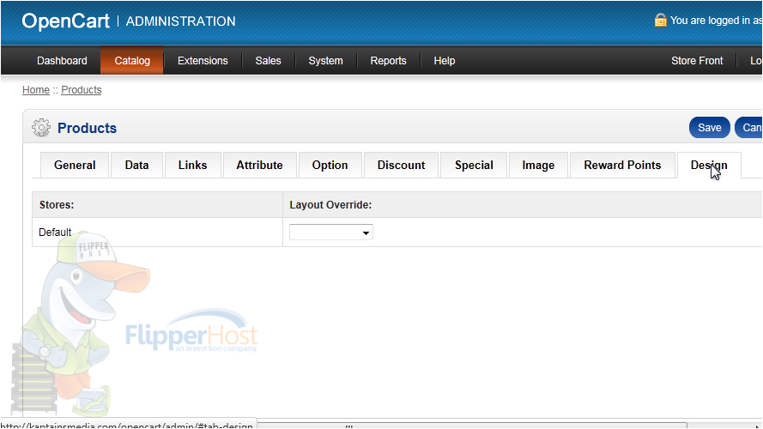This screenshot has width=763, height=429.
Task: Open the Extensions menu
Action: click(203, 61)
